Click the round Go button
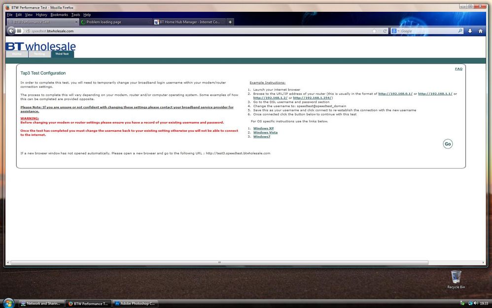The width and height of the screenshot is (492, 308). [448, 144]
